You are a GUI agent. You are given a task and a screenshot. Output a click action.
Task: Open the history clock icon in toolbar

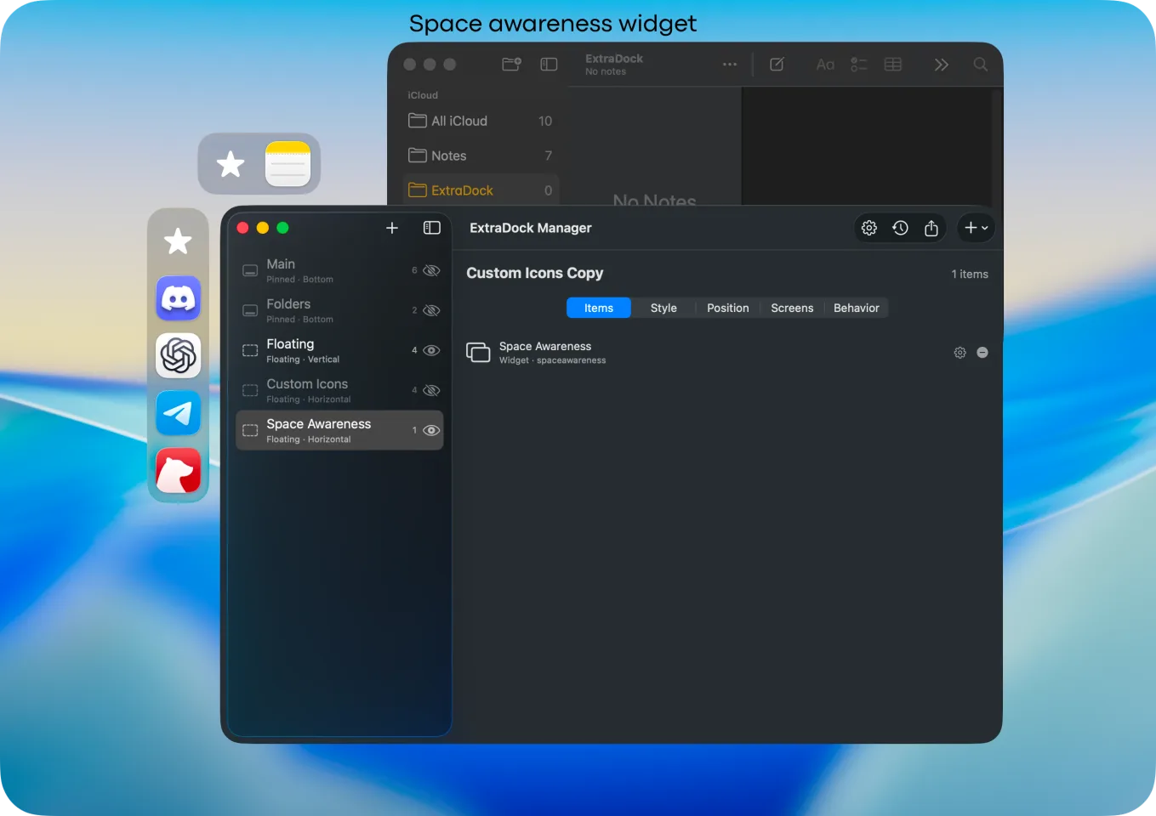coord(900,228)
